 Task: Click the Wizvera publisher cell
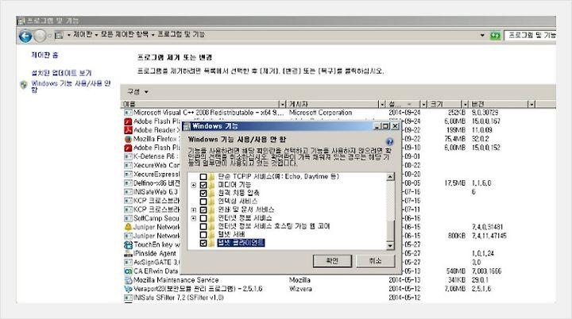(300, 289)
